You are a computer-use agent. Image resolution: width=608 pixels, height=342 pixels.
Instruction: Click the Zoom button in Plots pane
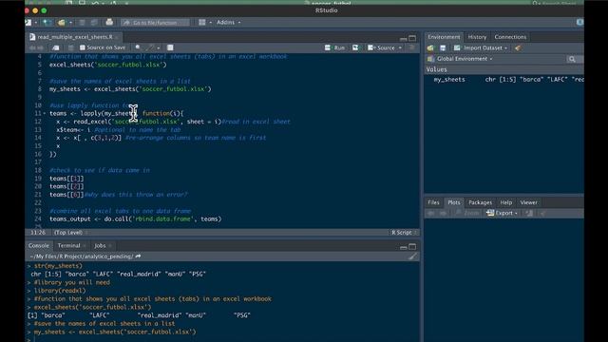coord(467,213)
